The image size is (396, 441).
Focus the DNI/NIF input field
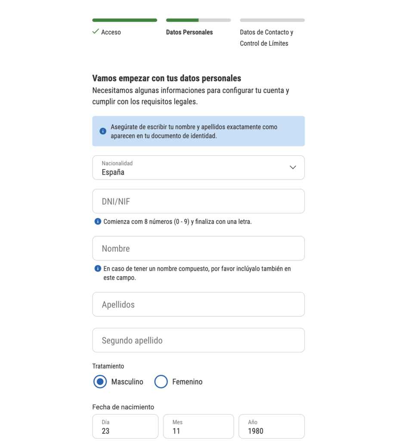tap(198, 201)
